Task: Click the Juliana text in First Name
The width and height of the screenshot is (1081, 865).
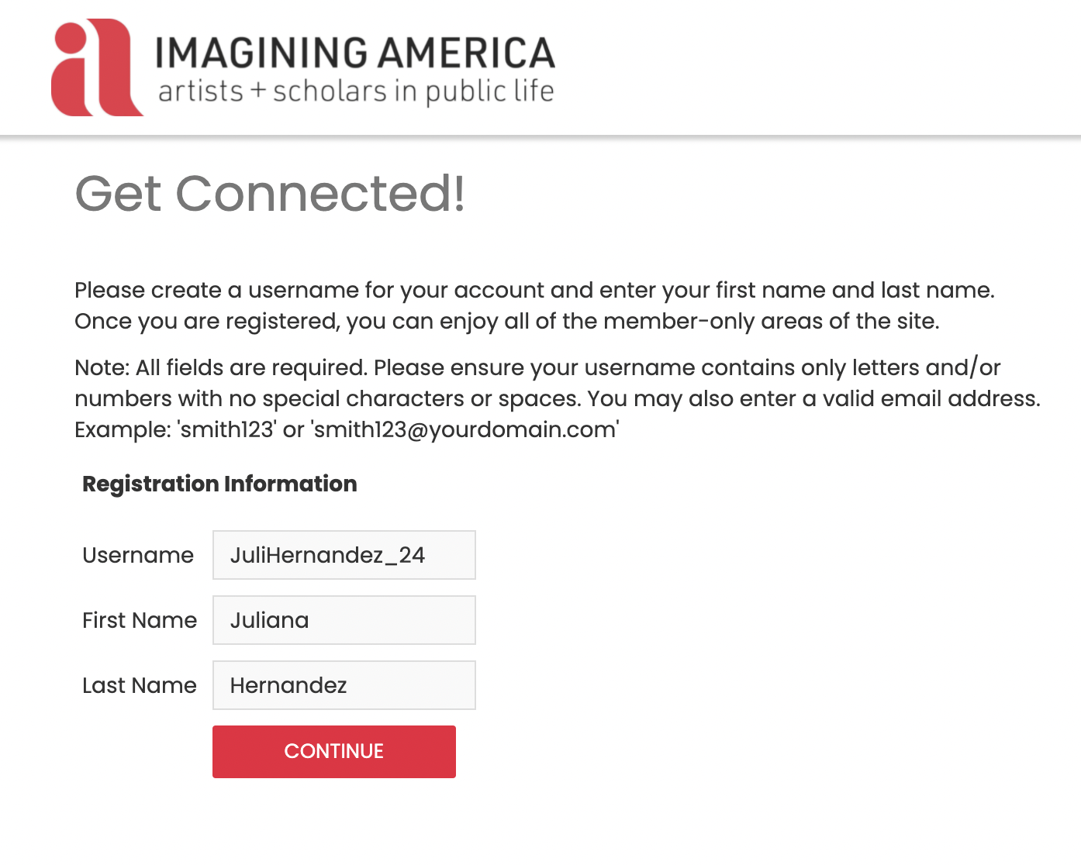Action: pyautogui.click(x=269, y=620)
